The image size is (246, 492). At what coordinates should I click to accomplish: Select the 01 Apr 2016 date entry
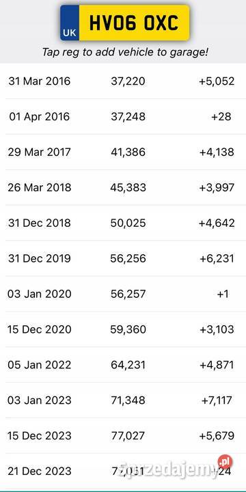pos(39,117)
